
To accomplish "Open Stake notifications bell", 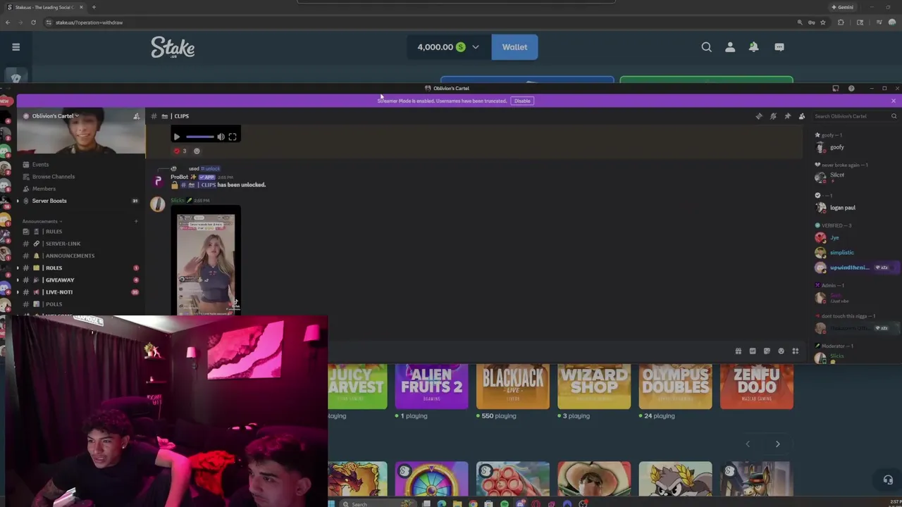I will coord(753,47).
